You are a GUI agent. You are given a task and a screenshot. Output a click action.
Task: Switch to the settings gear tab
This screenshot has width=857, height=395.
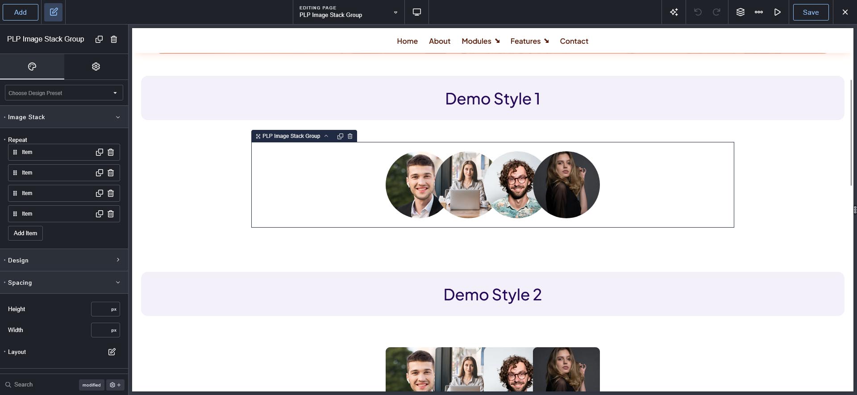(96, 67)
